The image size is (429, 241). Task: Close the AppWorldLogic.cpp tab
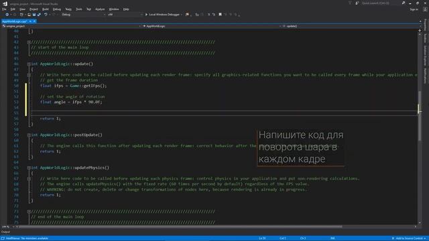pos(34,21)
